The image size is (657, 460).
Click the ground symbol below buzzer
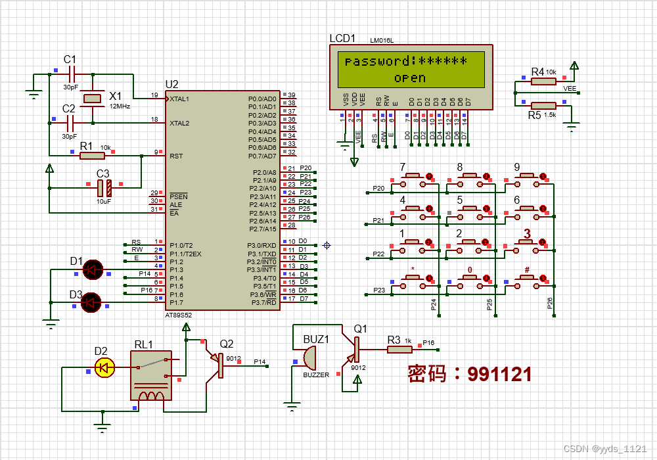[x=292, y=407]
